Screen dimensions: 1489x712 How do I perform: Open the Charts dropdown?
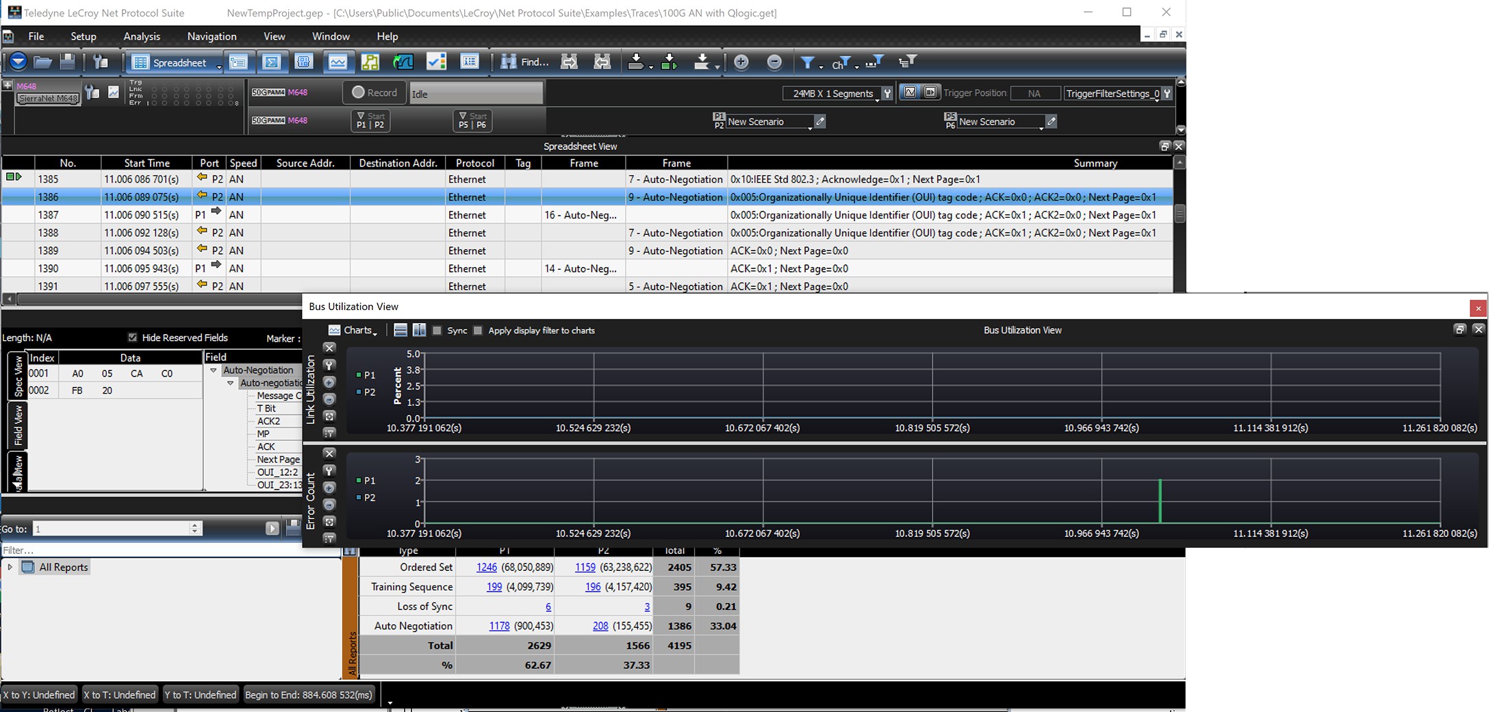(x=353, y=330)
